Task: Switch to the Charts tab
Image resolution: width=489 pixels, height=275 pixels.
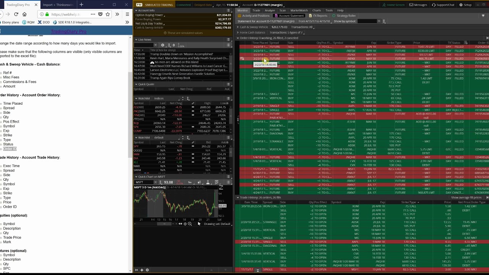Action: point(317,10)
